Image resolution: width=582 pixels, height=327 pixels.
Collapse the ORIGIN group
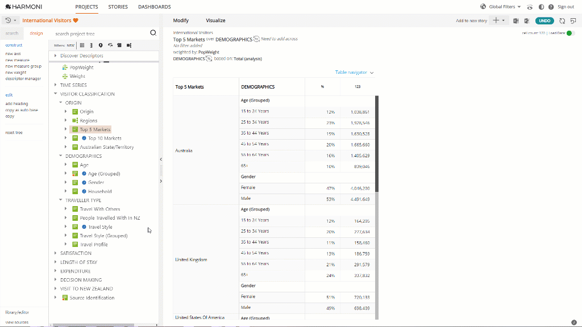[60, 103]
